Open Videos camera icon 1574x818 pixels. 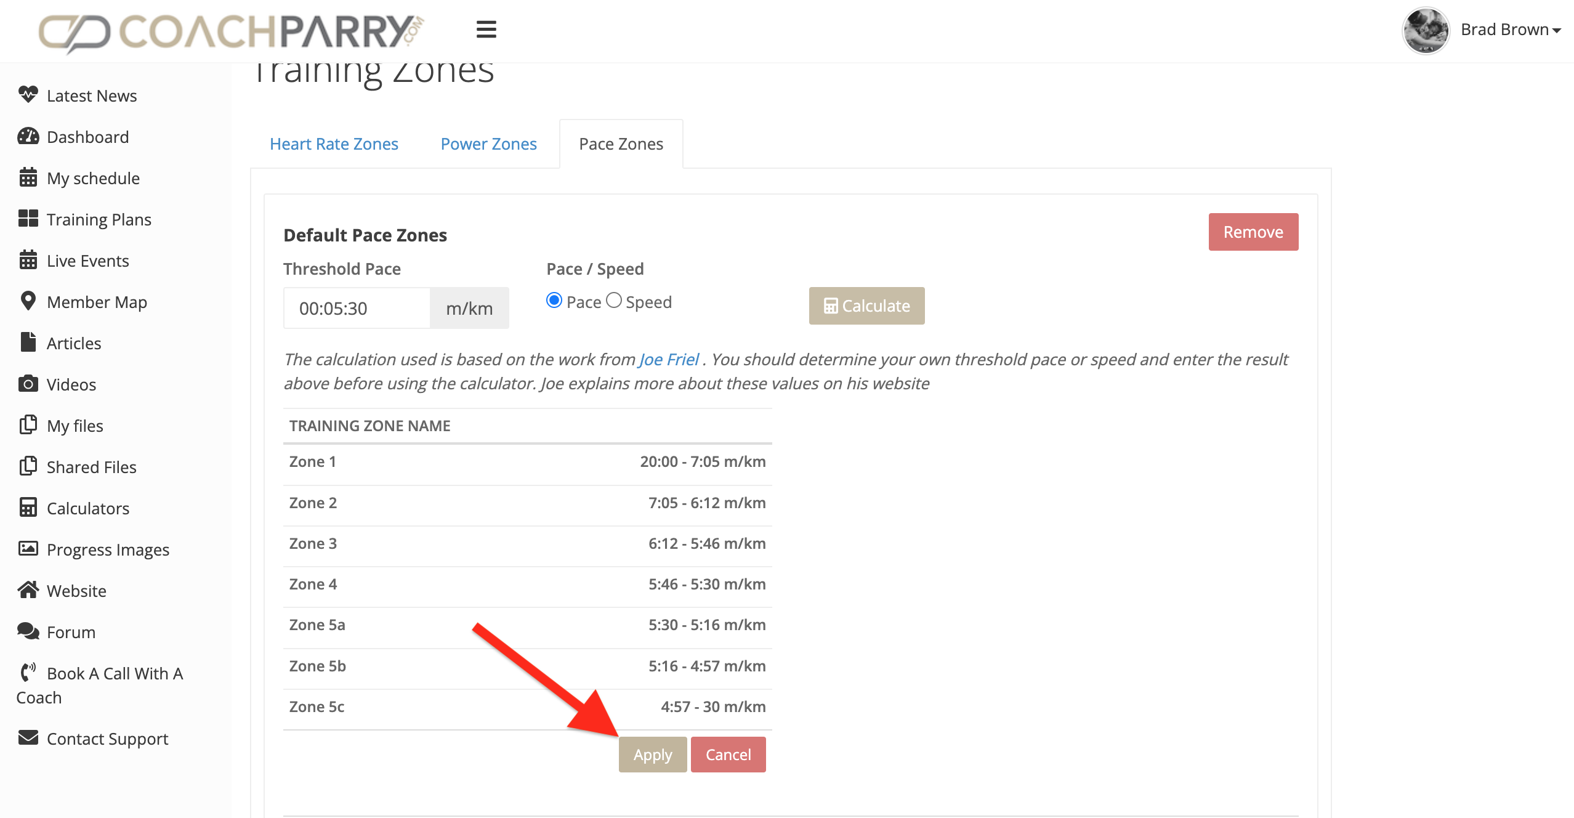click(28, 384)
